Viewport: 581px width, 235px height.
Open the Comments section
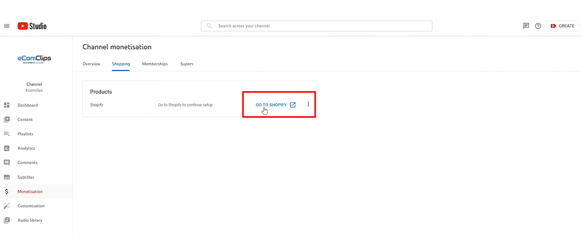(28, 163)
